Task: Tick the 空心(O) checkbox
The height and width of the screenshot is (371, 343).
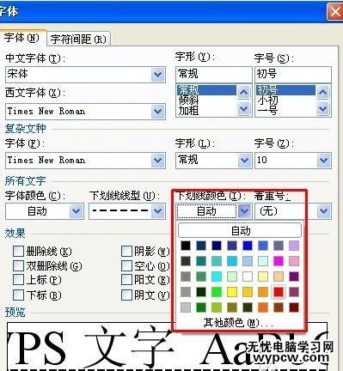Action: (x=126, y=266)
